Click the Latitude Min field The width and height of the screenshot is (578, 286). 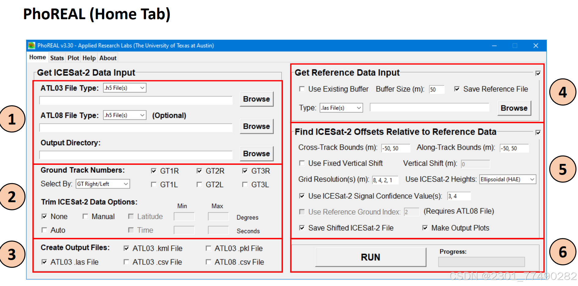(x=184, y=217)
